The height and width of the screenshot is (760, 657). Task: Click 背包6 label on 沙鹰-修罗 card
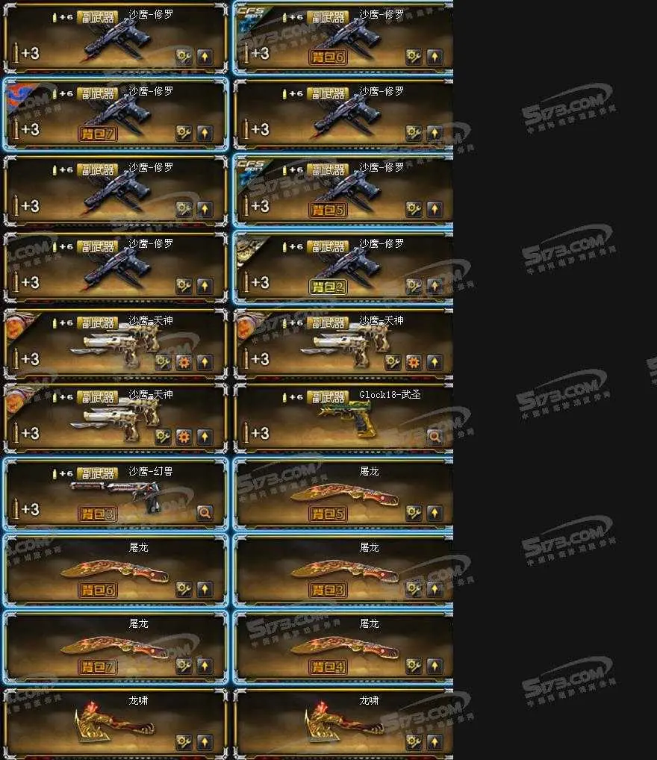tap(328, 57)
